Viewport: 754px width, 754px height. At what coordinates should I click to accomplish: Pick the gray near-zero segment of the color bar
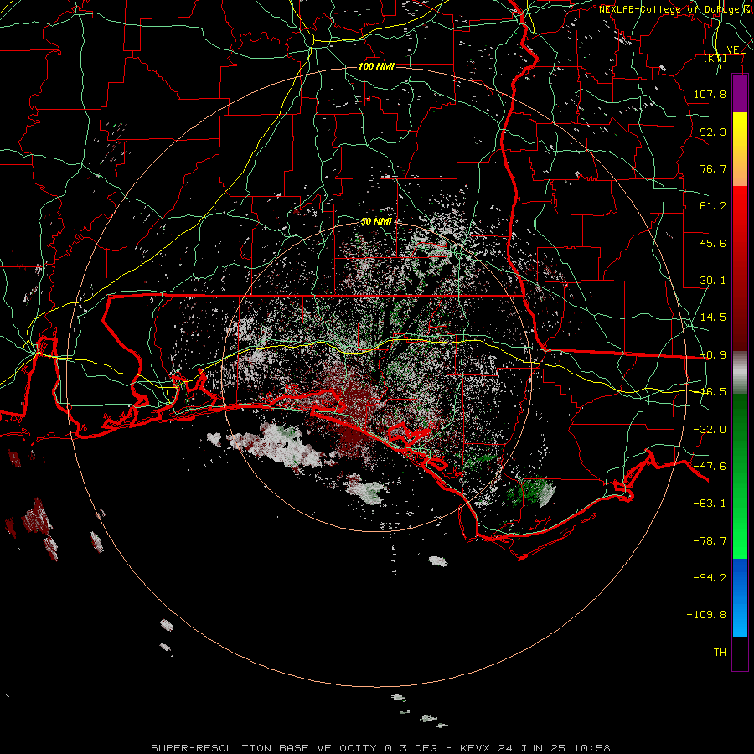740,373
